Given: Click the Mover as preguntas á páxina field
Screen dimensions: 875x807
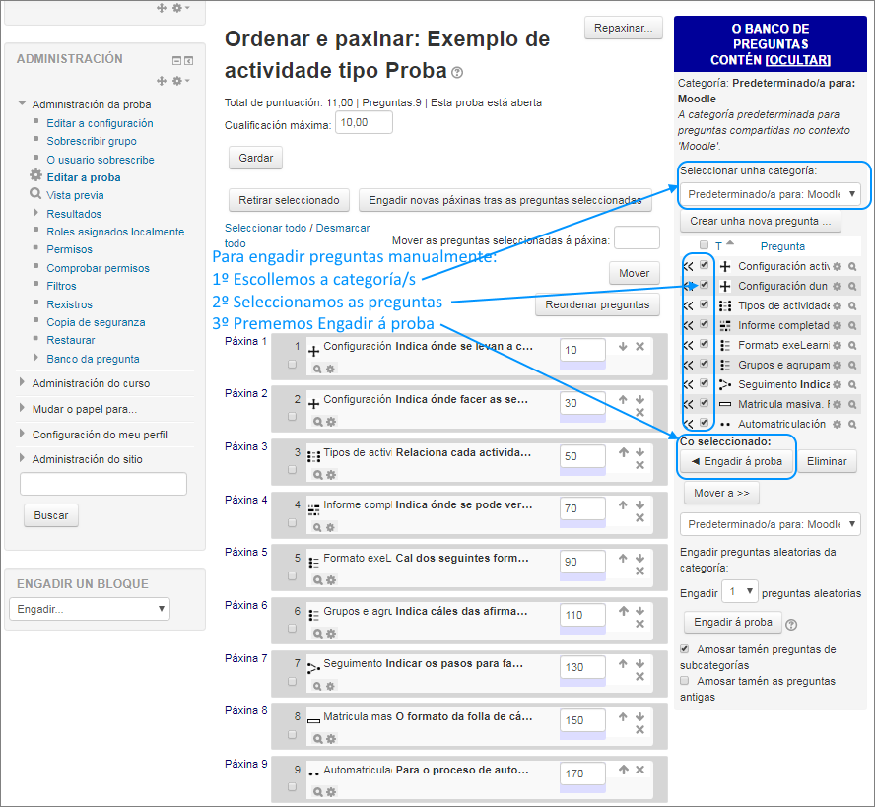Looking at the screenshot, I should coord(637,237).
